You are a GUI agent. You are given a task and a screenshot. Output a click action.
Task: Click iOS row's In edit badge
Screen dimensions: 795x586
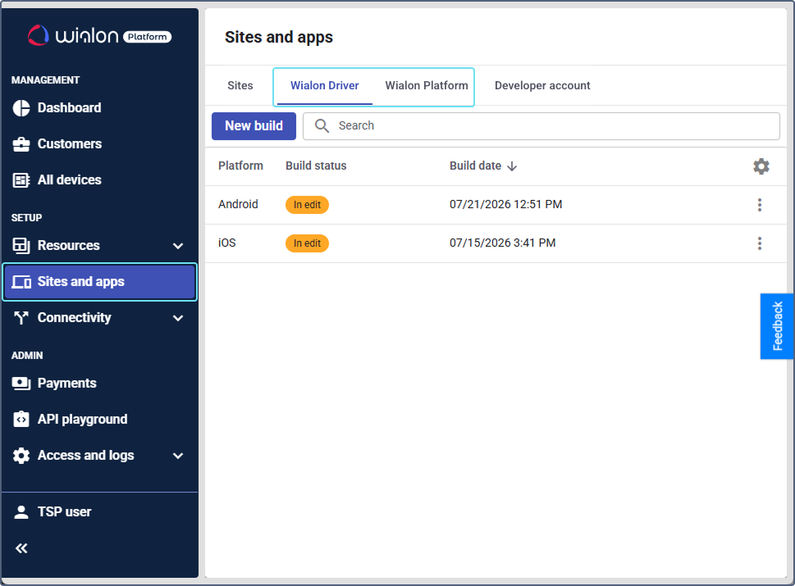307,243
